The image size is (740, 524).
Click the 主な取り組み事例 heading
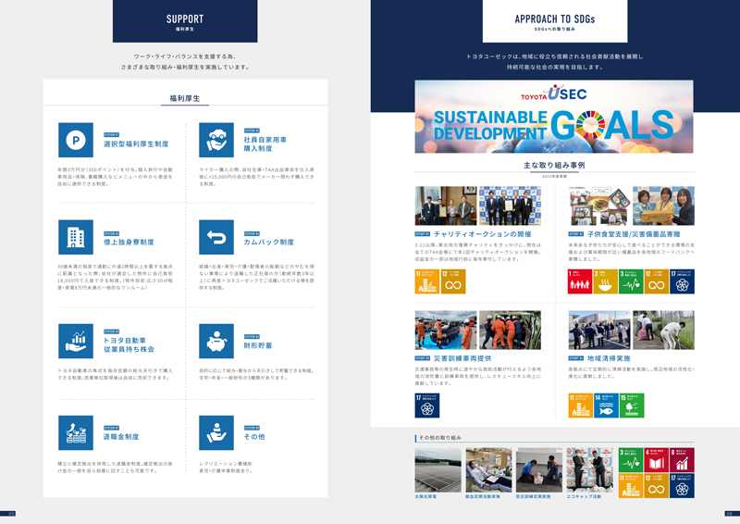pos(554,165)
